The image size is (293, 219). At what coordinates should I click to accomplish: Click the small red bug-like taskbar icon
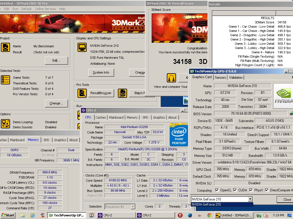200,215
